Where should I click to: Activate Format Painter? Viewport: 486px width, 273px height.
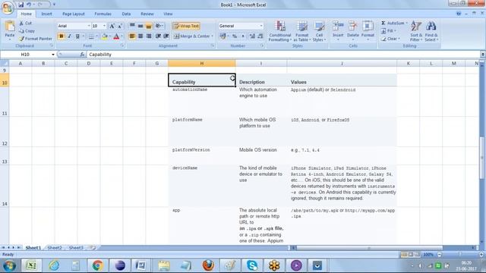pyautogui.click(x=36, y=39)
